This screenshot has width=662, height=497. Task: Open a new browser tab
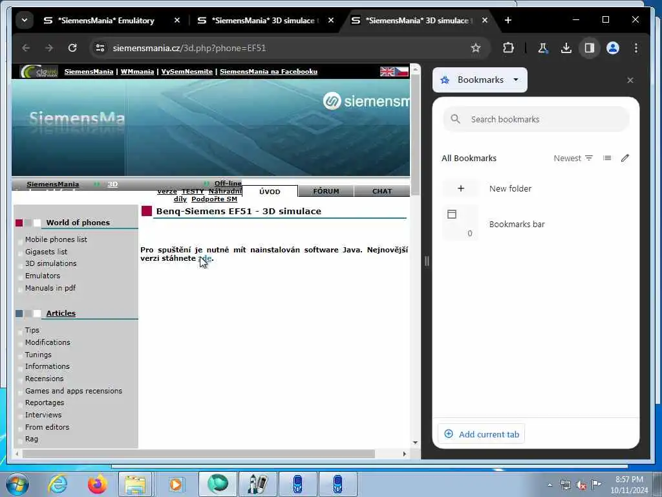coord(508,20)
